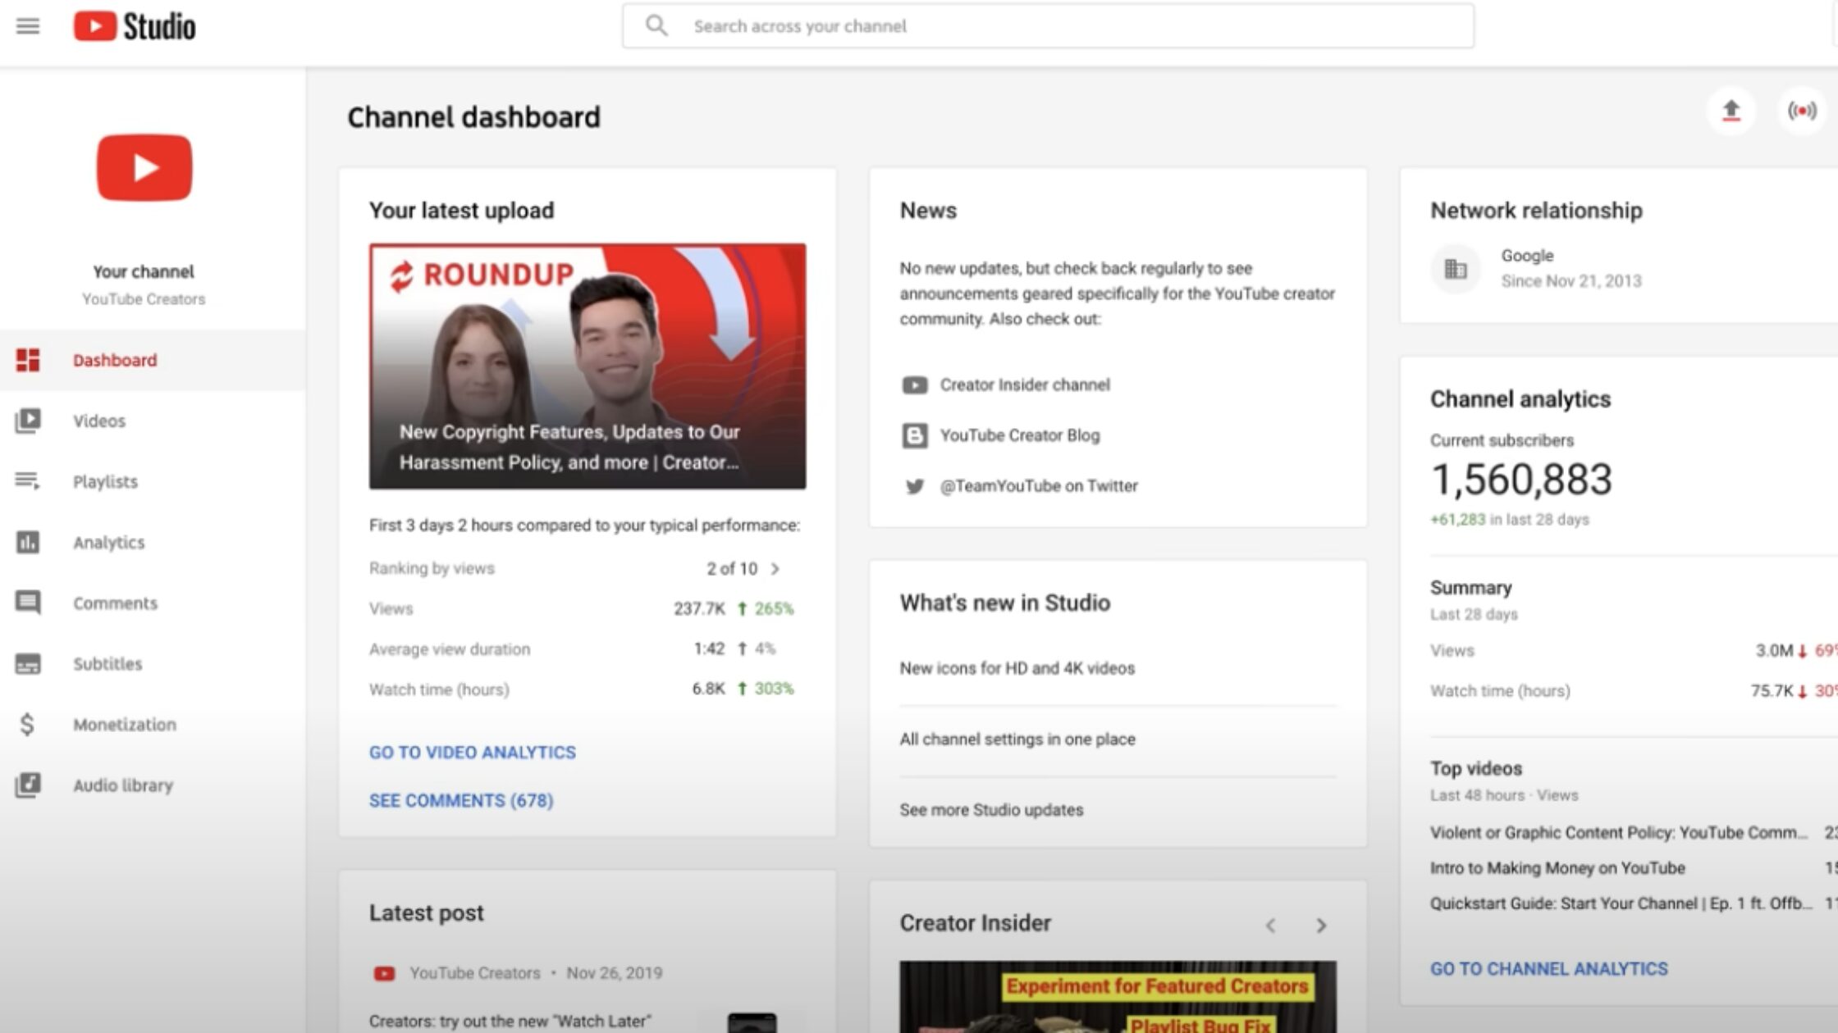Image resolution: width=1838 pixels, height=1033 pixels.
Task: Open 'All channel settings in one place'
Action: [1017, 739]
